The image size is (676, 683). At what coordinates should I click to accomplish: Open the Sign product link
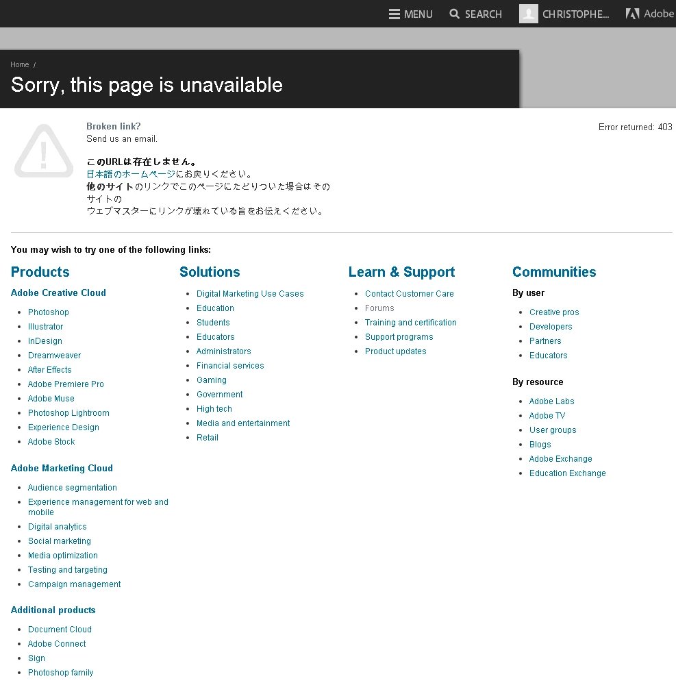[x=36, y=658]
